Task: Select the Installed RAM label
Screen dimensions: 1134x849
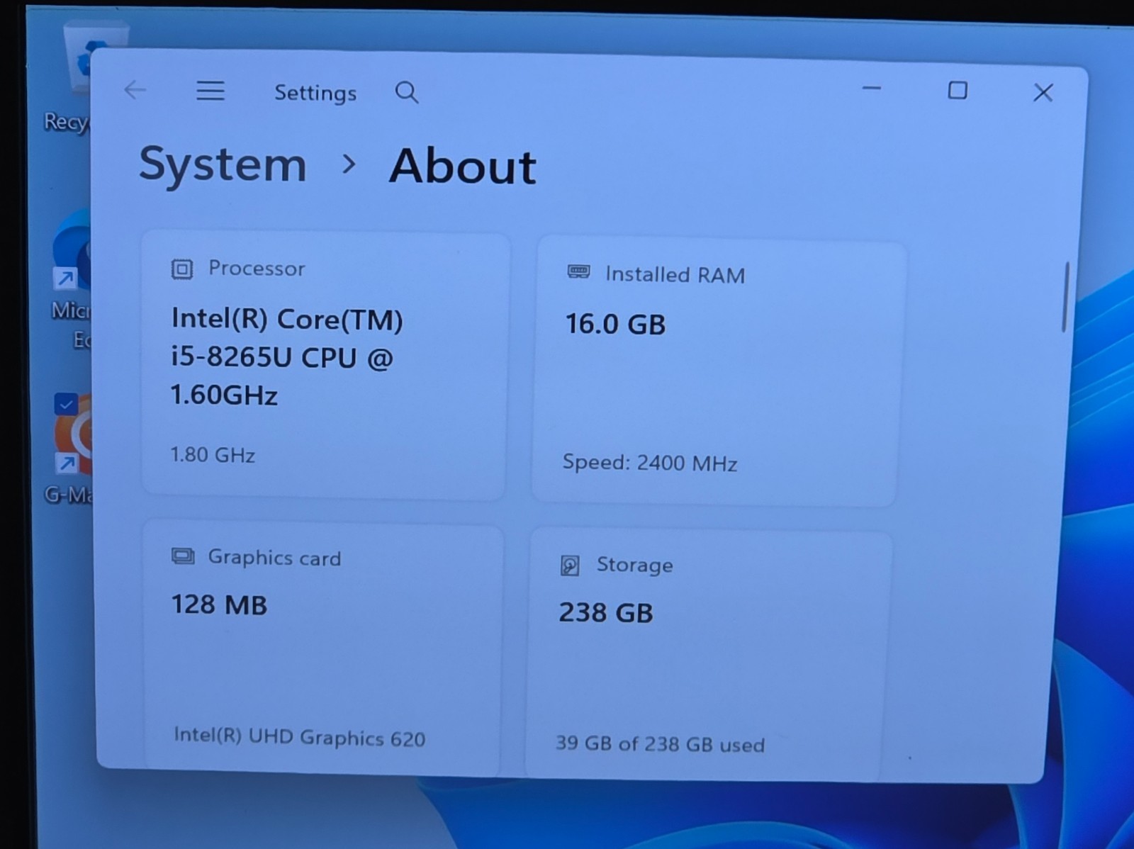Action: click(x=675, y=275)
